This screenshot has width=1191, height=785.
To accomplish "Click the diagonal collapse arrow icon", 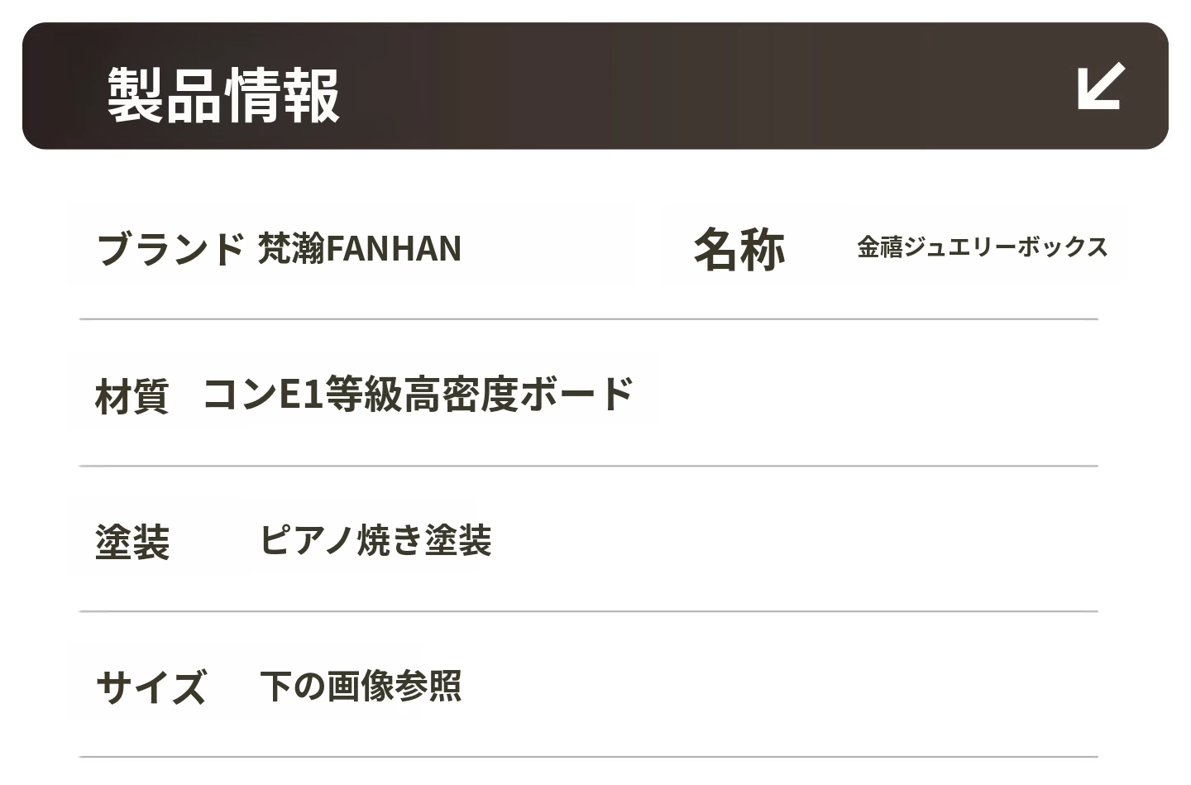I will (1101, 86).
